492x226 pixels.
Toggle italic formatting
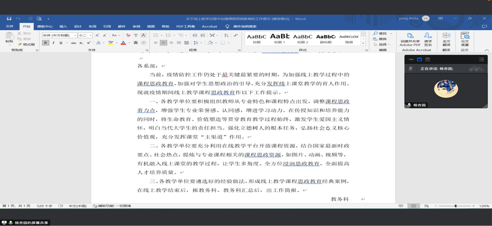click(53, 43)
